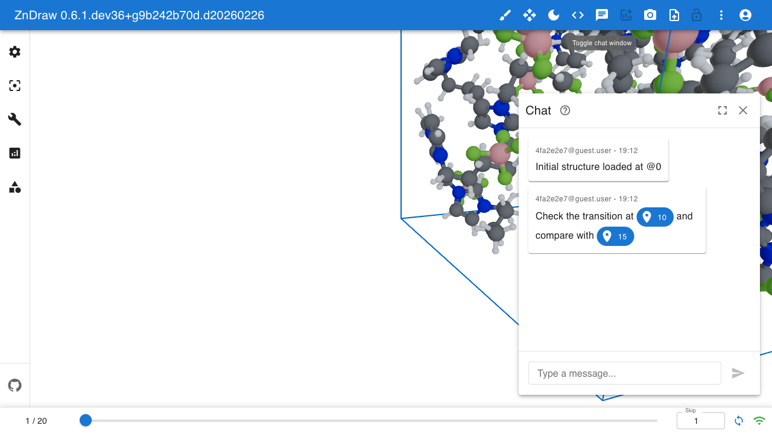Open the selection tool in sidebar
772x434 pixels.
[15, 86]
